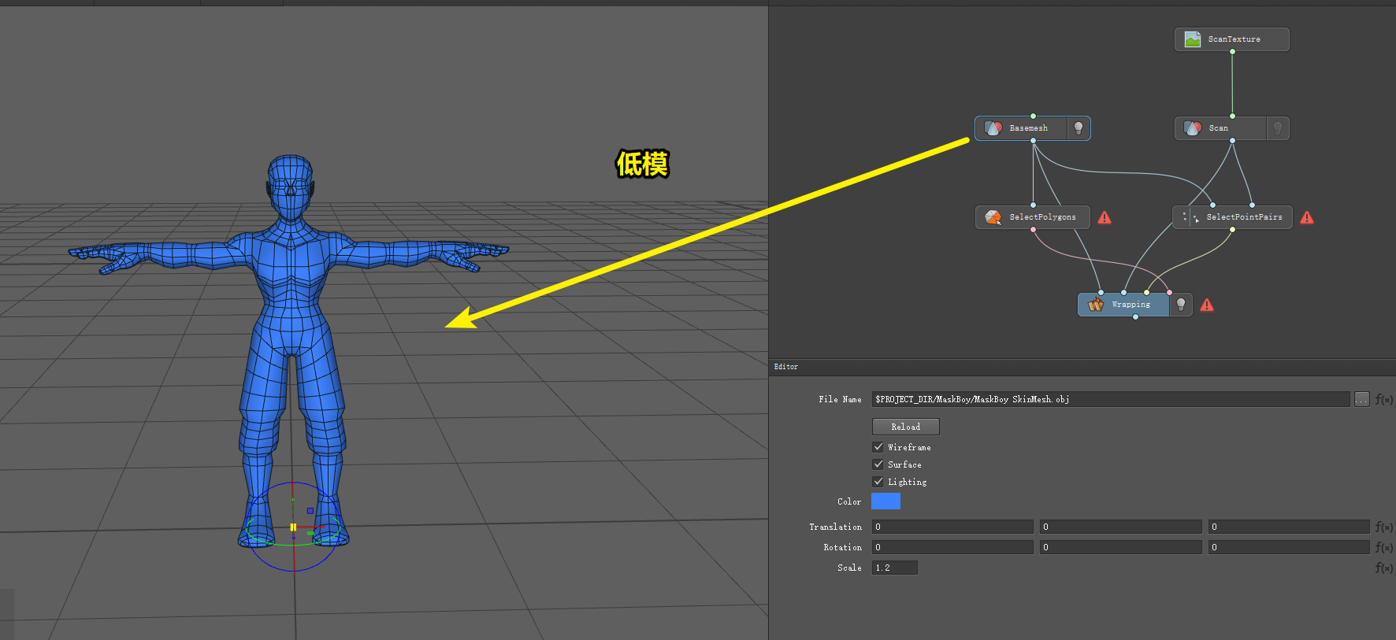Open expression editor for Scale
The width and height of the screenshot is (1396, 640).
click(x=1384, y=568)
